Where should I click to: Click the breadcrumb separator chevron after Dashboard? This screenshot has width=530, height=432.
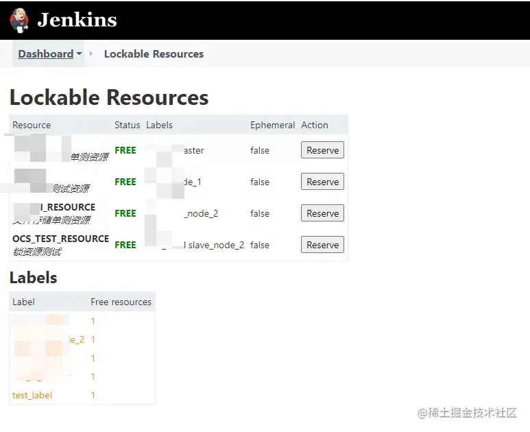91,53
